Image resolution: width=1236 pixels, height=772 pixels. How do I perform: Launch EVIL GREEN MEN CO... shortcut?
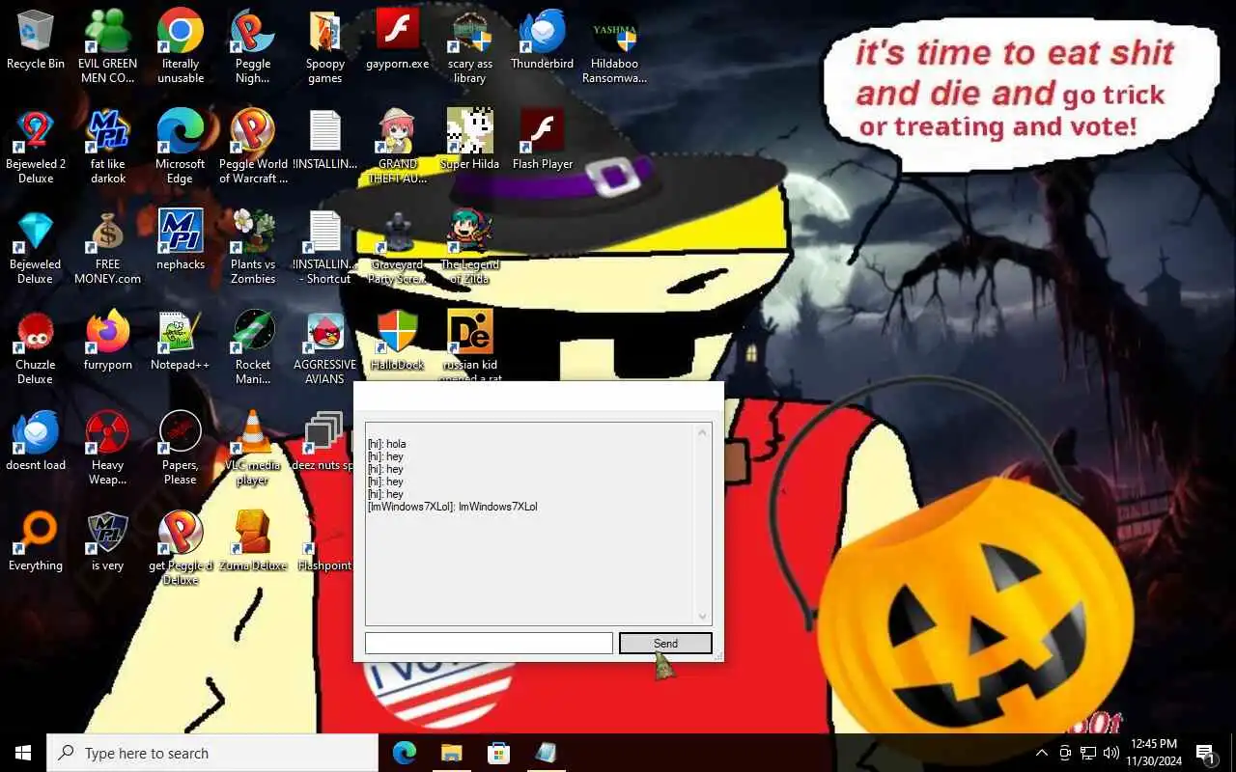[x=108, y=46]
